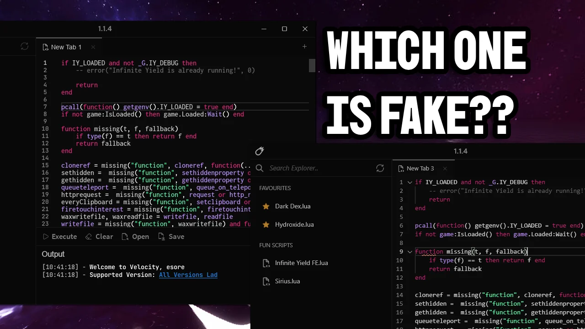Execute the current script
The height and width of the screenshot is (329, 585).
tap(60, 237)
